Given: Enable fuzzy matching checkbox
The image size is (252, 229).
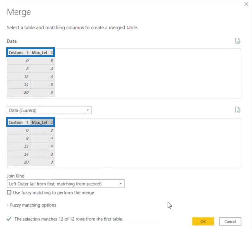Looking at the screenshot, I should [x=9, y=192].
